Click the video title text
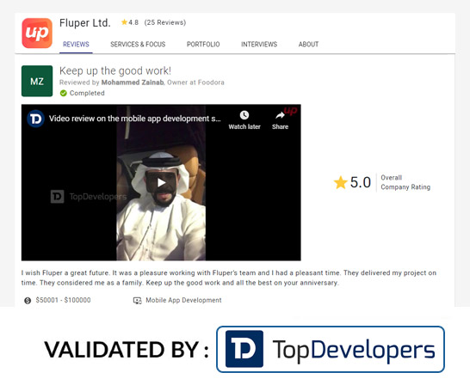Viewport: 470px width, 385px height. point(135,119)
